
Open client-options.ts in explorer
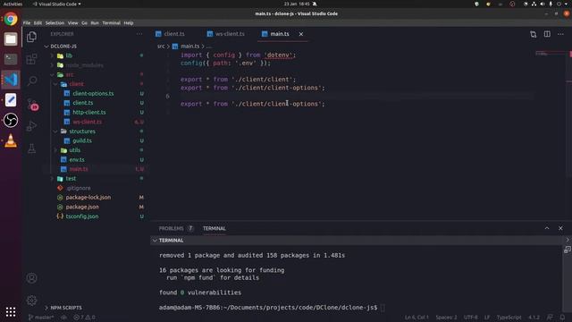click(93, 93)
